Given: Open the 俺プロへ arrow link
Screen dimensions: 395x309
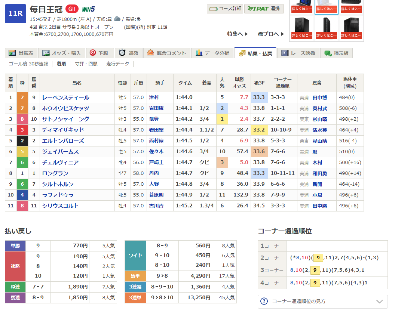Looking at the screenshot, I should (268, 34).
